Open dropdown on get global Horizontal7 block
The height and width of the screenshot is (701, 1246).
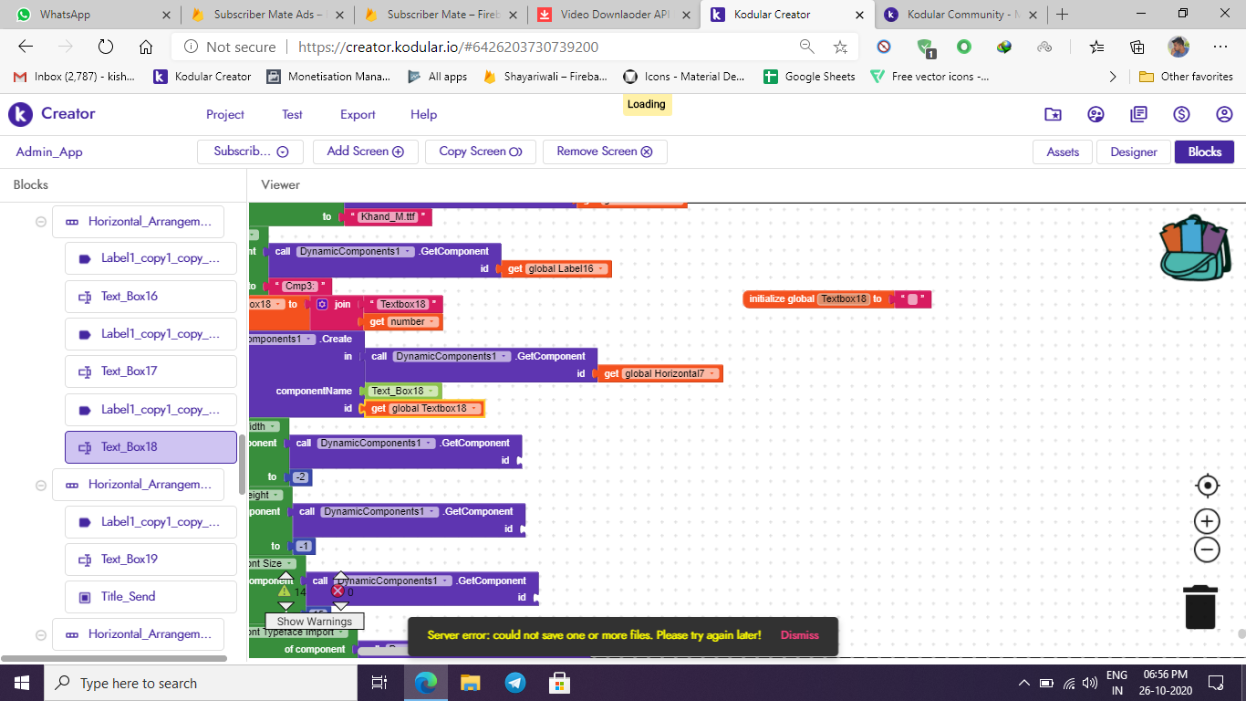711,373
